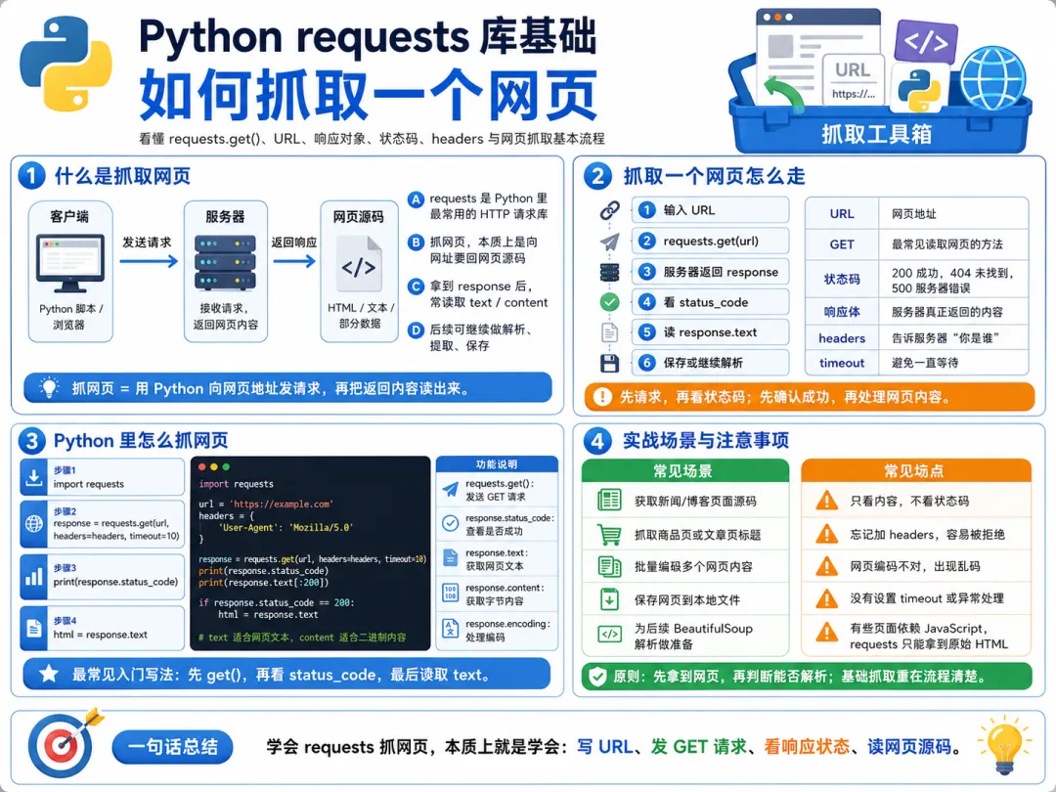This screenshot has height=792, width=1056.
Task: Click the label 返回响应 above the arrow
Action: (x=293, y=242)
